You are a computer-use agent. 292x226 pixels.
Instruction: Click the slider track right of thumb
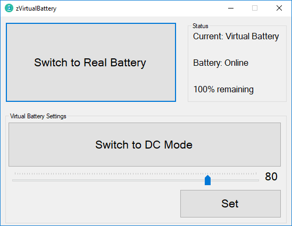pyautogui.click(x=235, y=180)
